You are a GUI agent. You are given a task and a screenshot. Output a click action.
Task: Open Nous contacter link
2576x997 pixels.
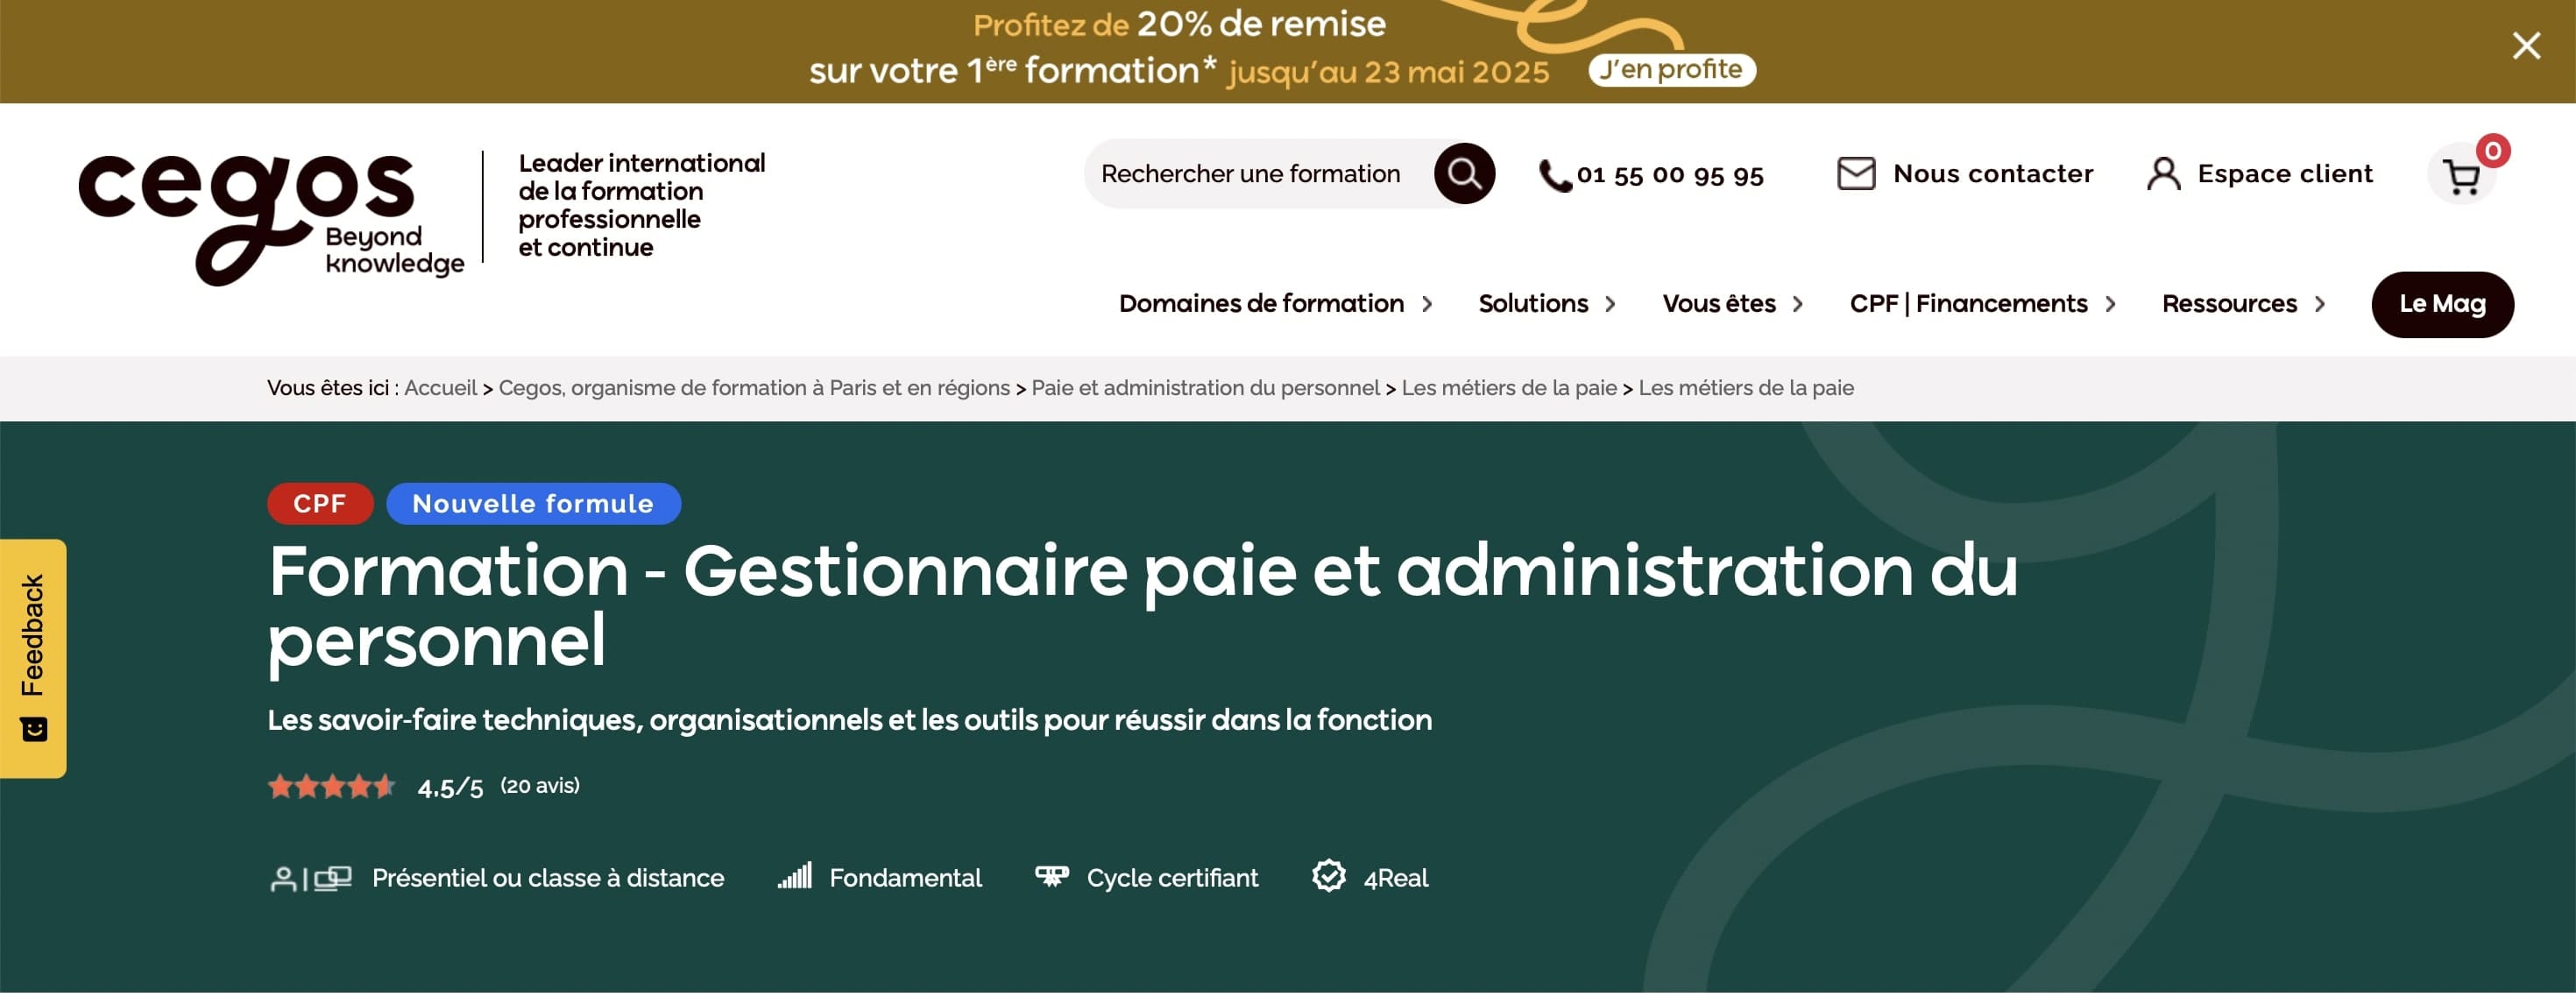[1992, 174]
